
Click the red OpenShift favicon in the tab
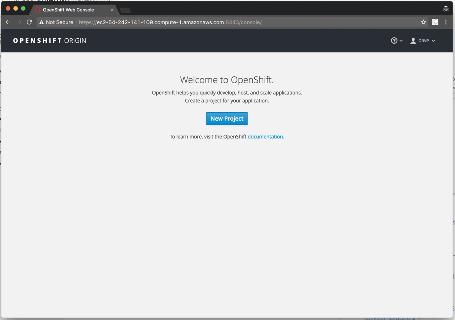pos(38,10)
